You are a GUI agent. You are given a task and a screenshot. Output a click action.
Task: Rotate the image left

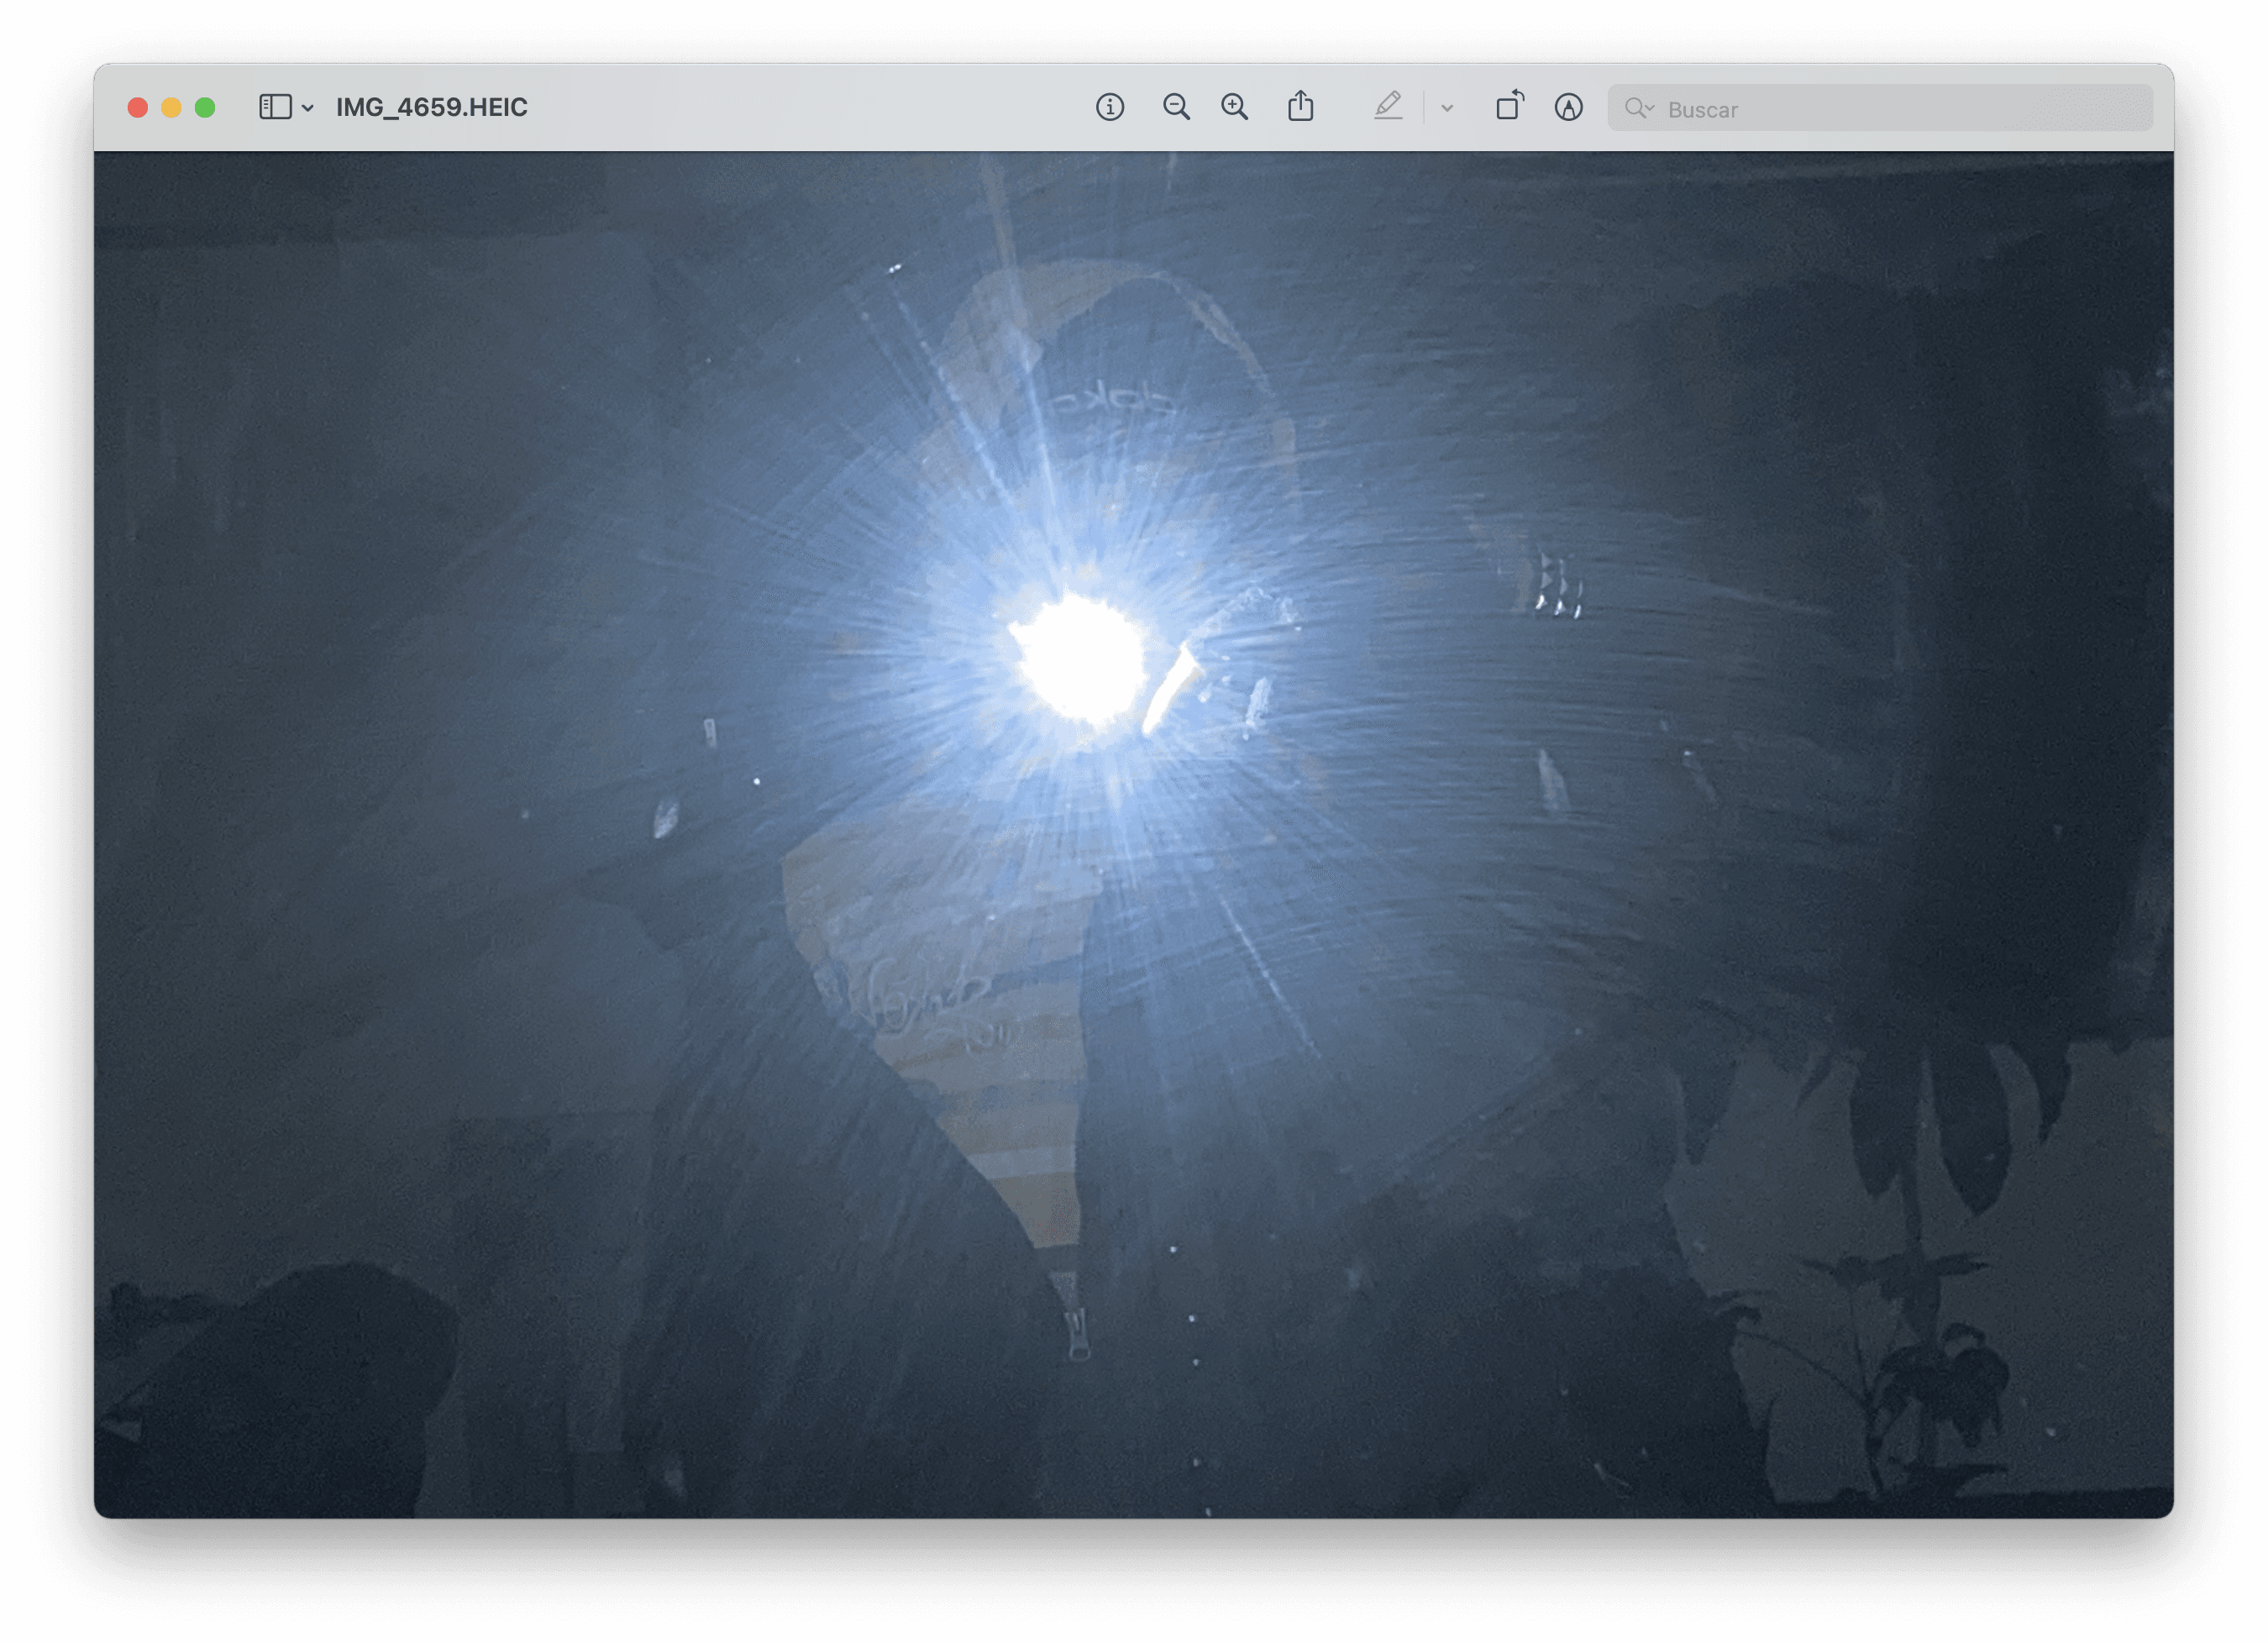(x=1509, y=106)
